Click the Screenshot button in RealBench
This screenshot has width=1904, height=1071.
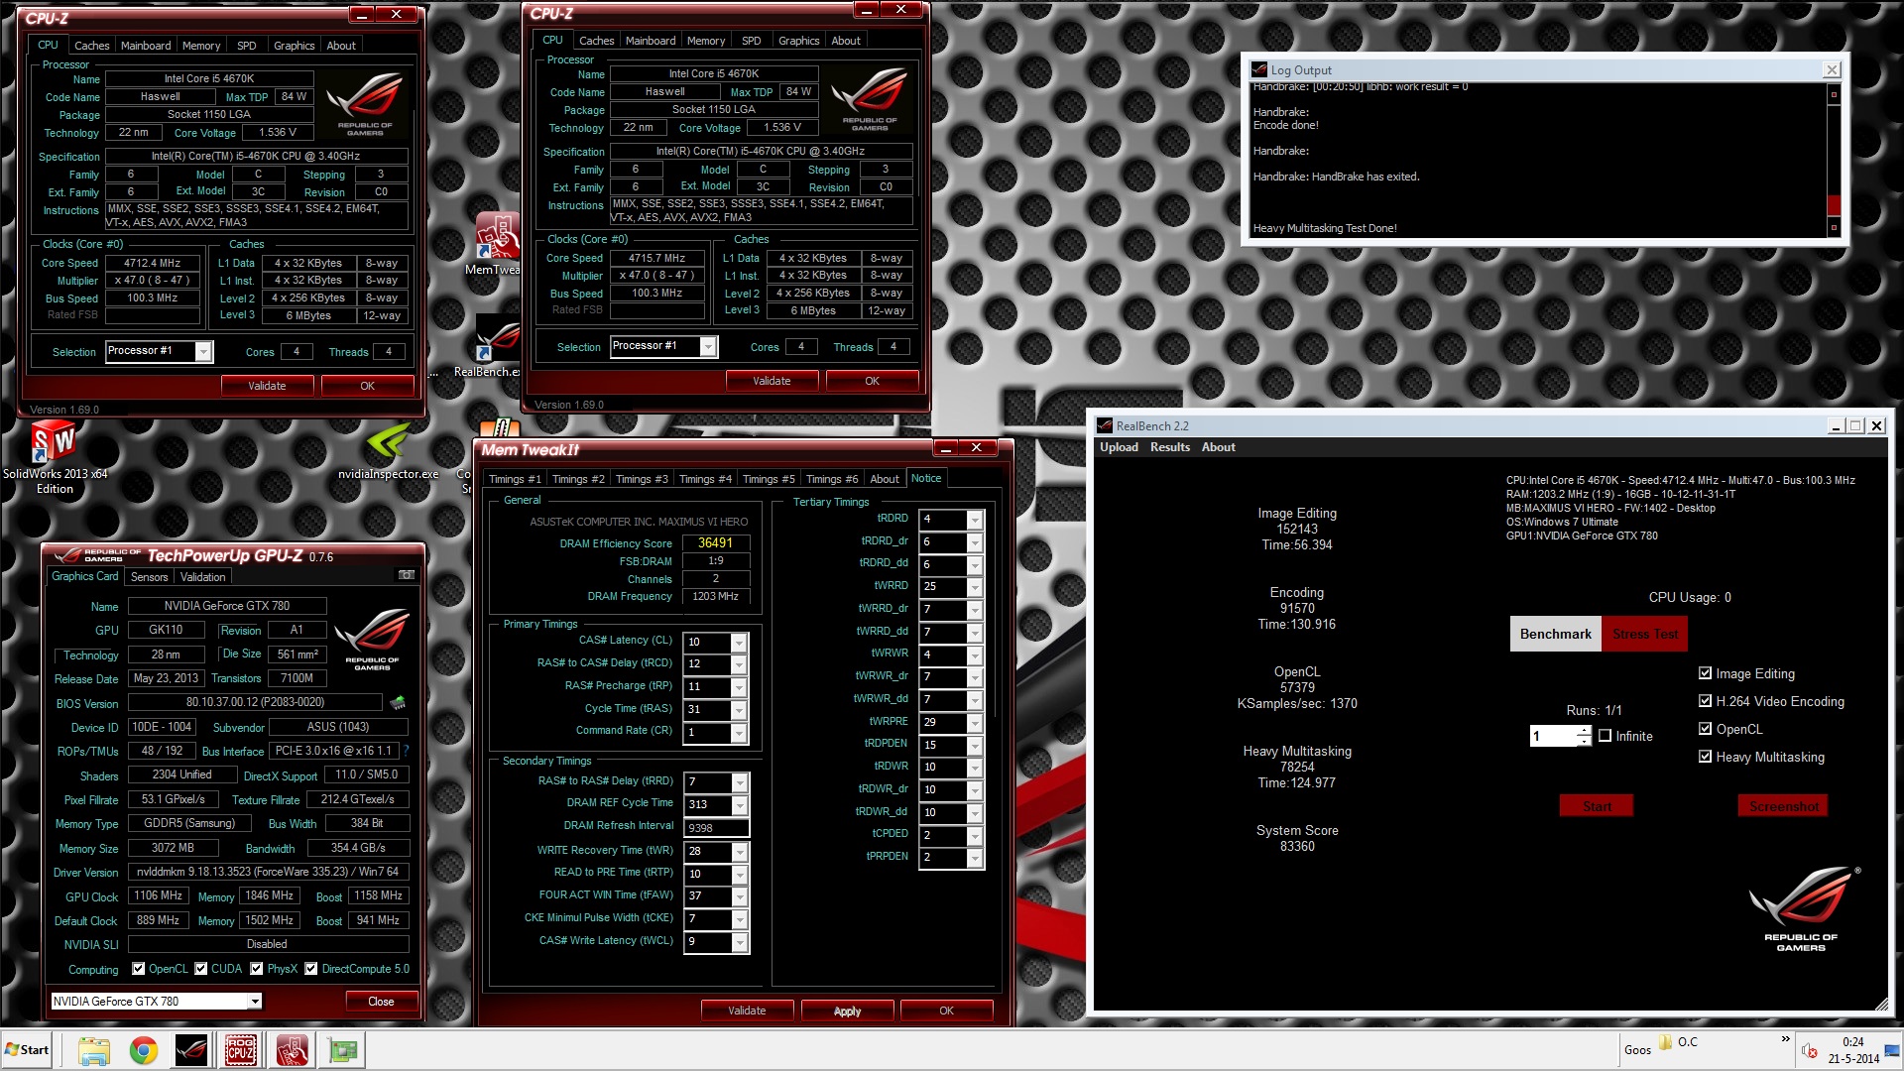1783,806
